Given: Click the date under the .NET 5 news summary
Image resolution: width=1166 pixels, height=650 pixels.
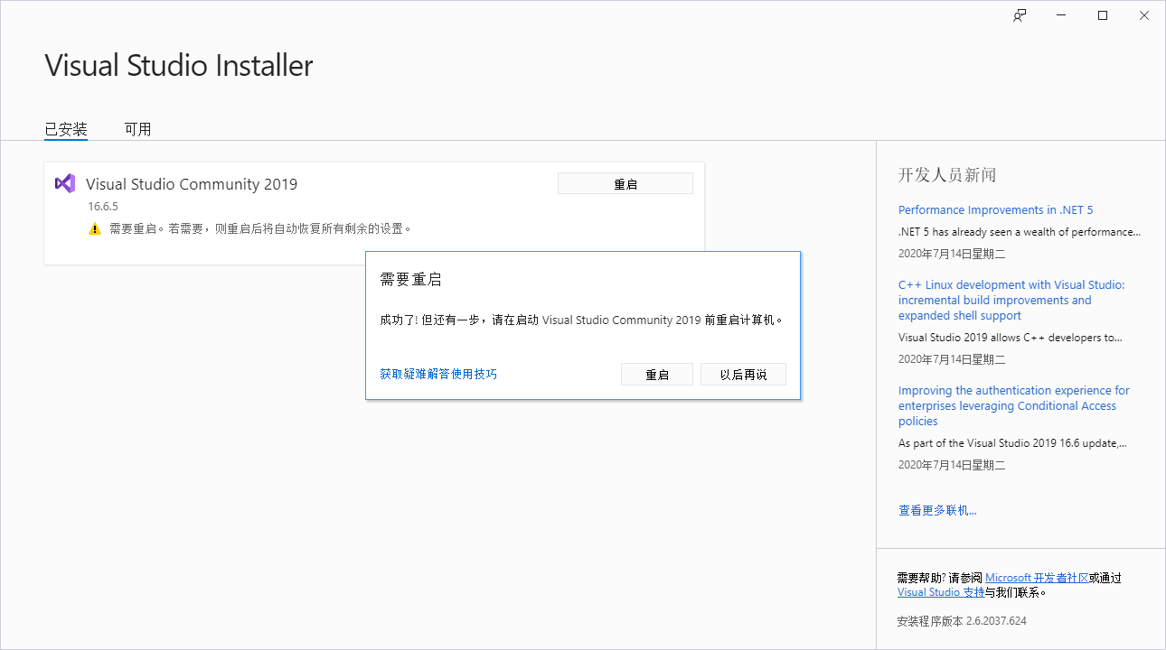Looking at the screenshot, I should (x=952, y=254).
